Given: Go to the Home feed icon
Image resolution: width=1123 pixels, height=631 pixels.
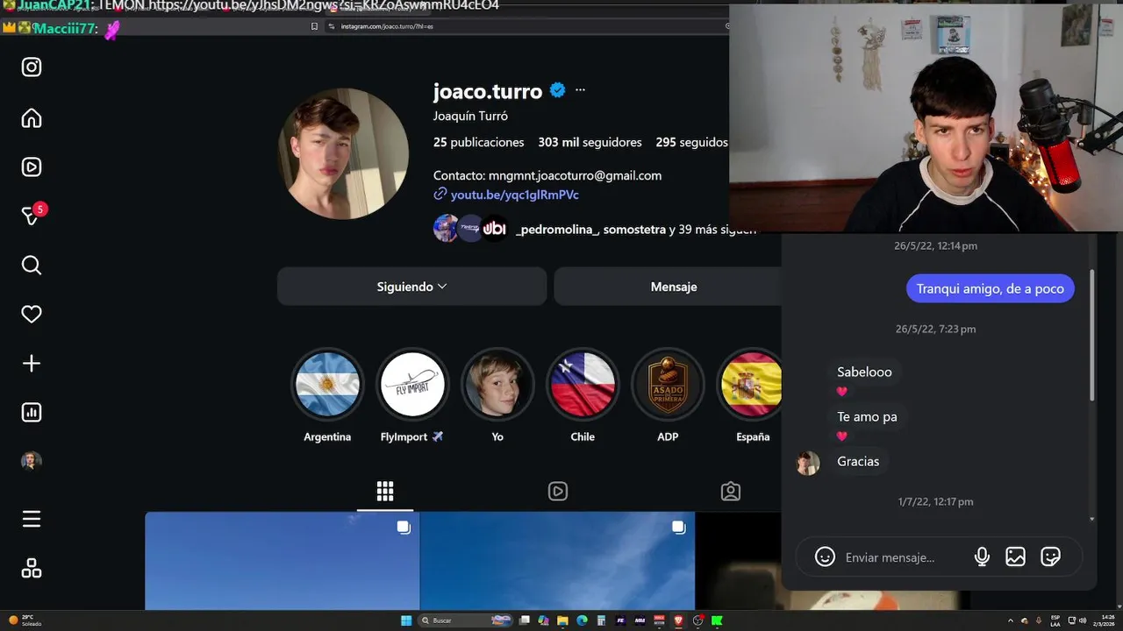Looking at the screenshot, I should (32, 117).
